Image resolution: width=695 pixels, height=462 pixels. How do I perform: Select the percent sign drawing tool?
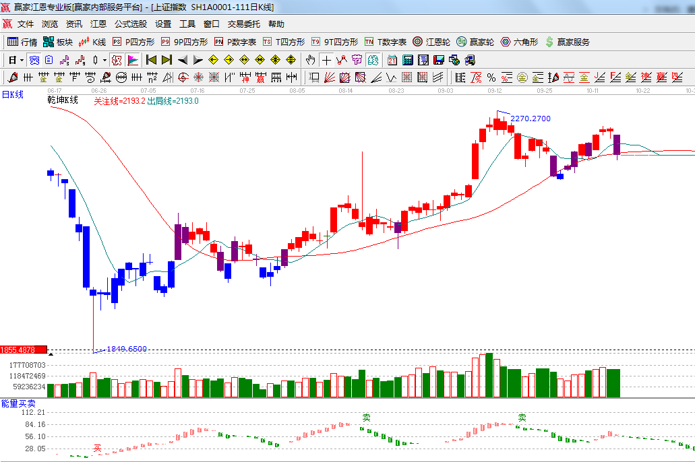pos(491,77)
